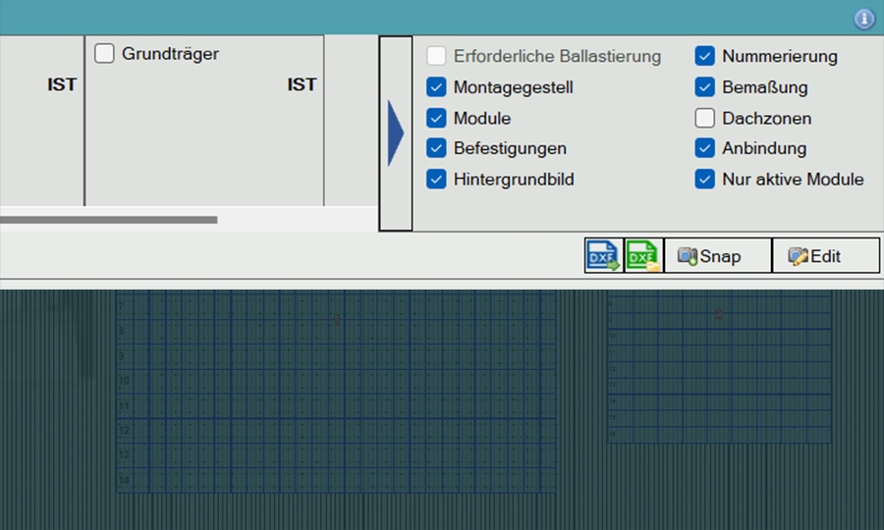The height and width of the screenshot is (530, 884).
Task: Disable Nur aktive Module
Action: 704,179
